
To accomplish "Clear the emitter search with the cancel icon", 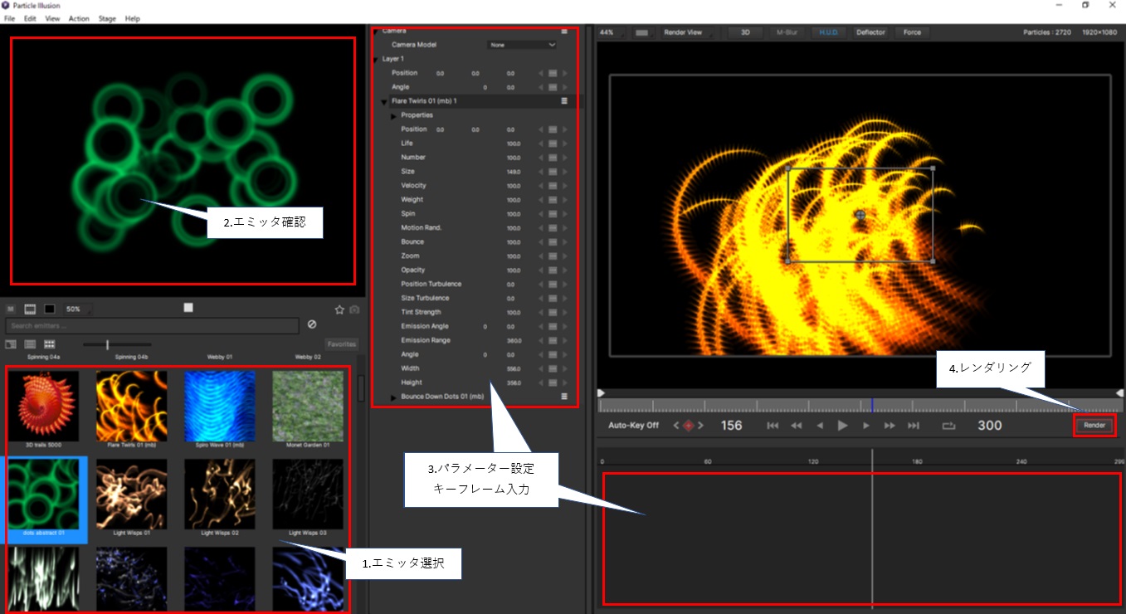I will [x=312, y=324].
